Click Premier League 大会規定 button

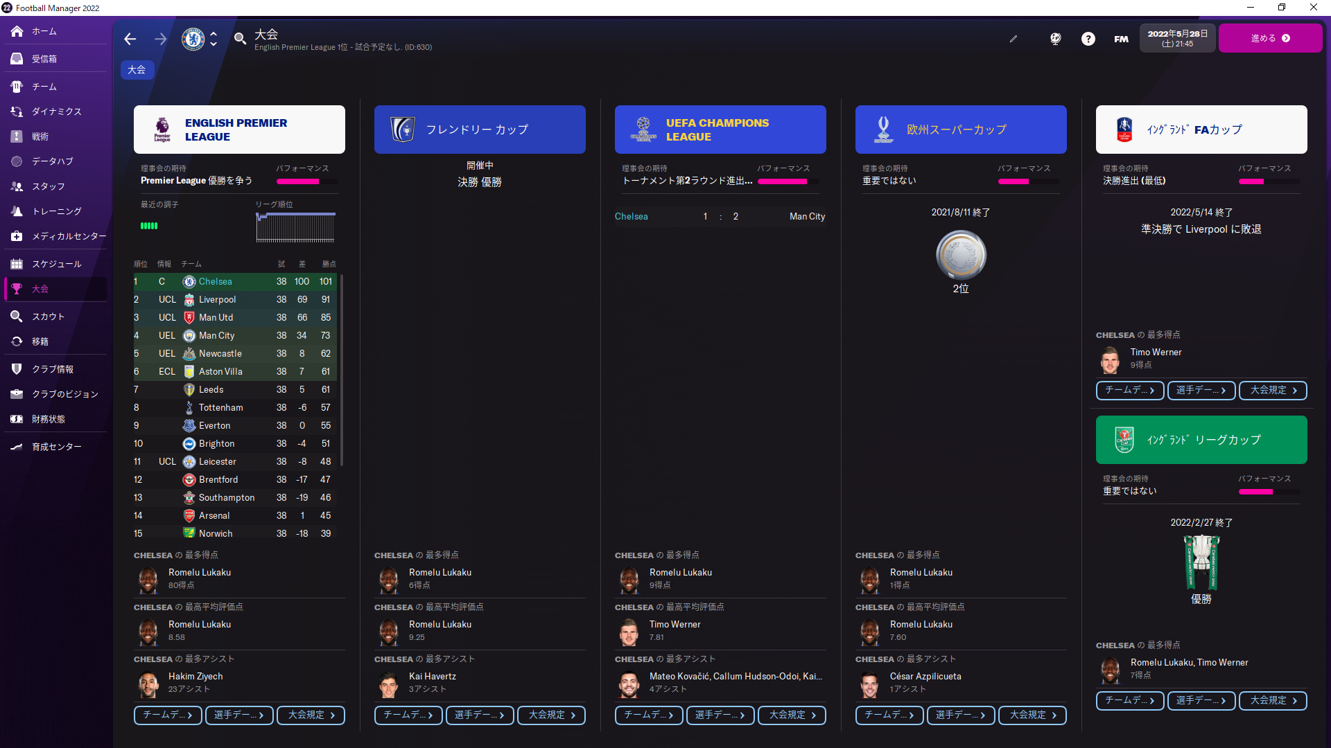tap(311, 715)
